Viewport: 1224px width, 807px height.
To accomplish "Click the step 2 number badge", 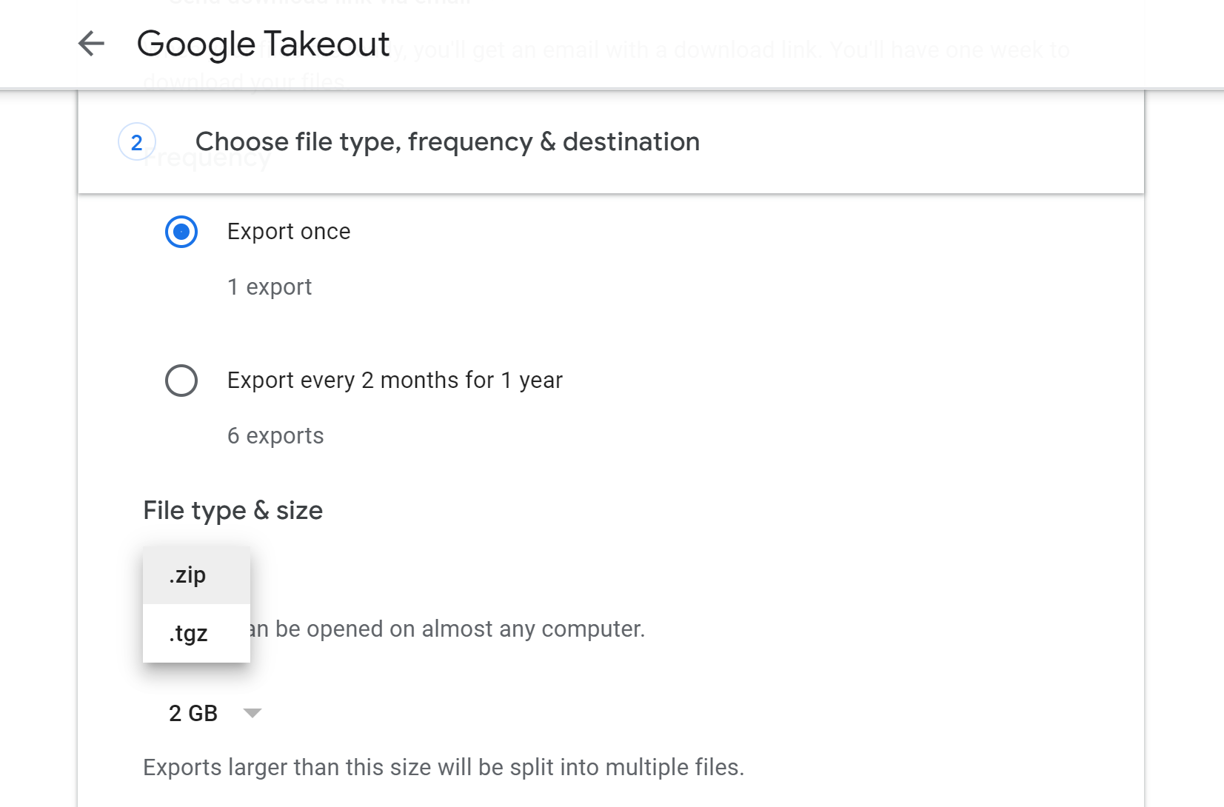I will (x=137, y=142).
